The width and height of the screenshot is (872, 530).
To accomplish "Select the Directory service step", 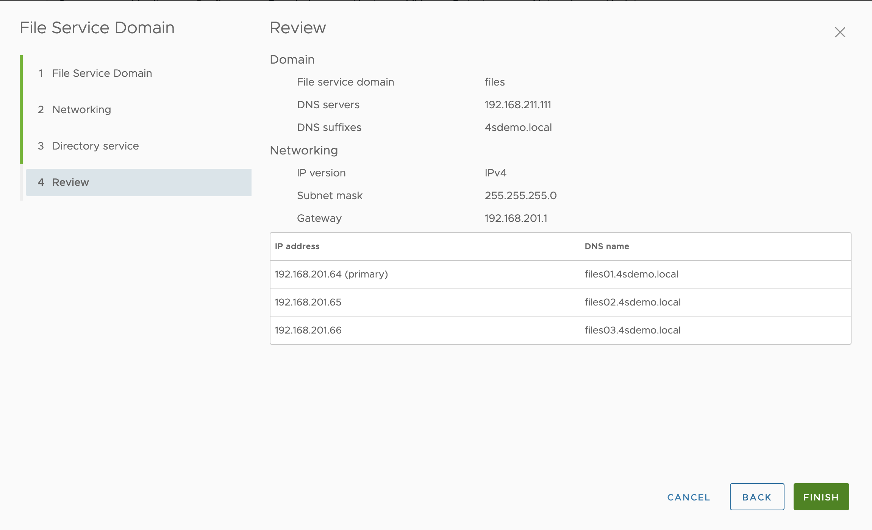I will 95,146.
